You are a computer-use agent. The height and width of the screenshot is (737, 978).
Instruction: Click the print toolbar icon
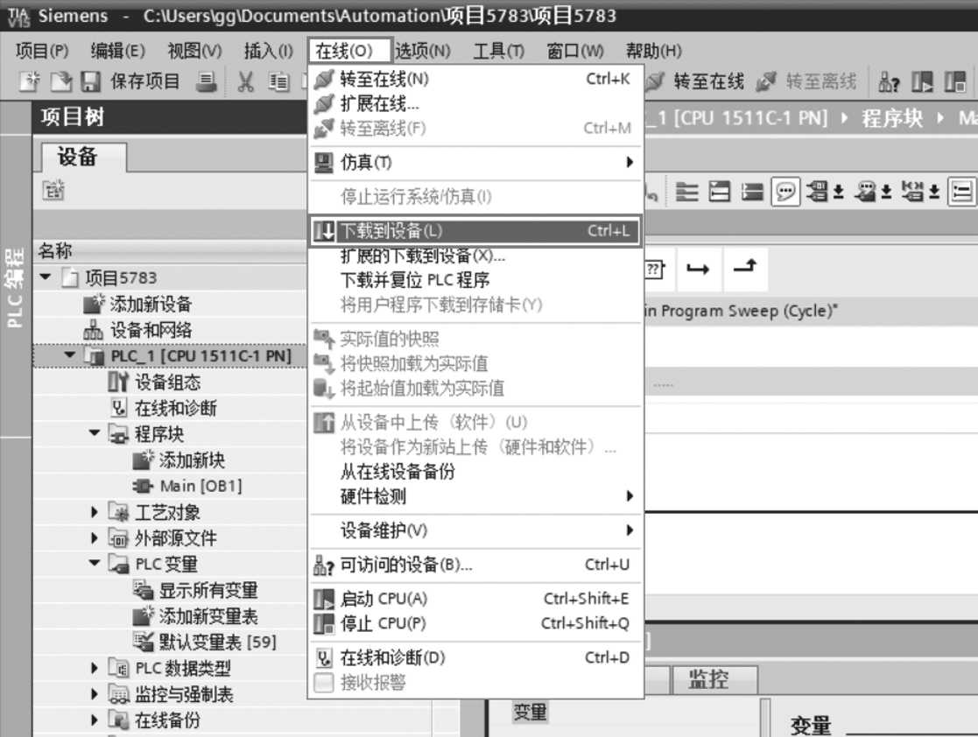[x=207, y=81]
